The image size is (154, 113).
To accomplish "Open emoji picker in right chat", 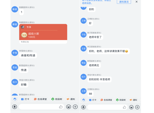I will [131, 107].
